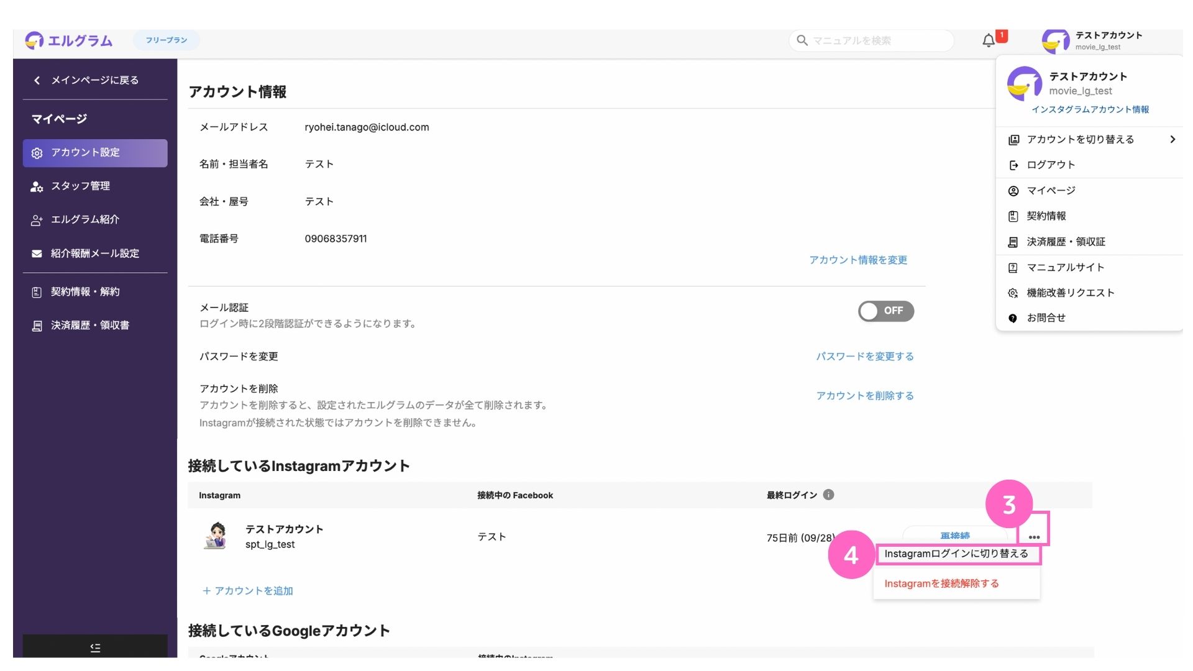Click the info icon beside 最終ログイン
This screenshot has width=1193, height=671.
[x=828, y=495]
